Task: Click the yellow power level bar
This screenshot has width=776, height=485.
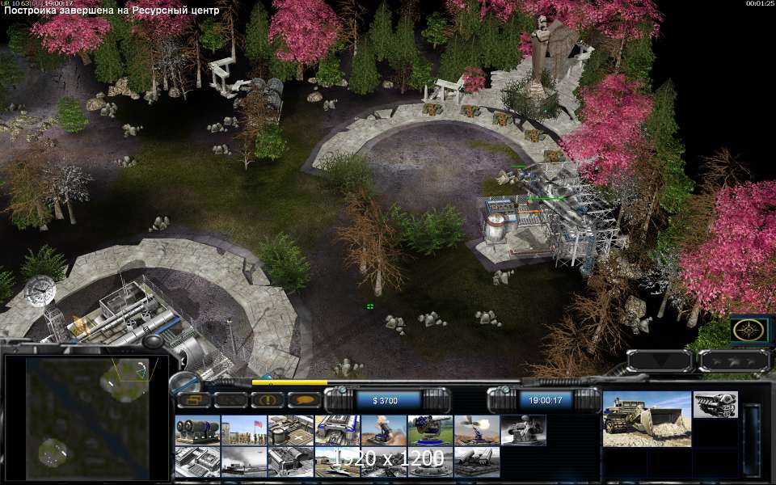Action: pyautogui.click(x=289, y=382)
